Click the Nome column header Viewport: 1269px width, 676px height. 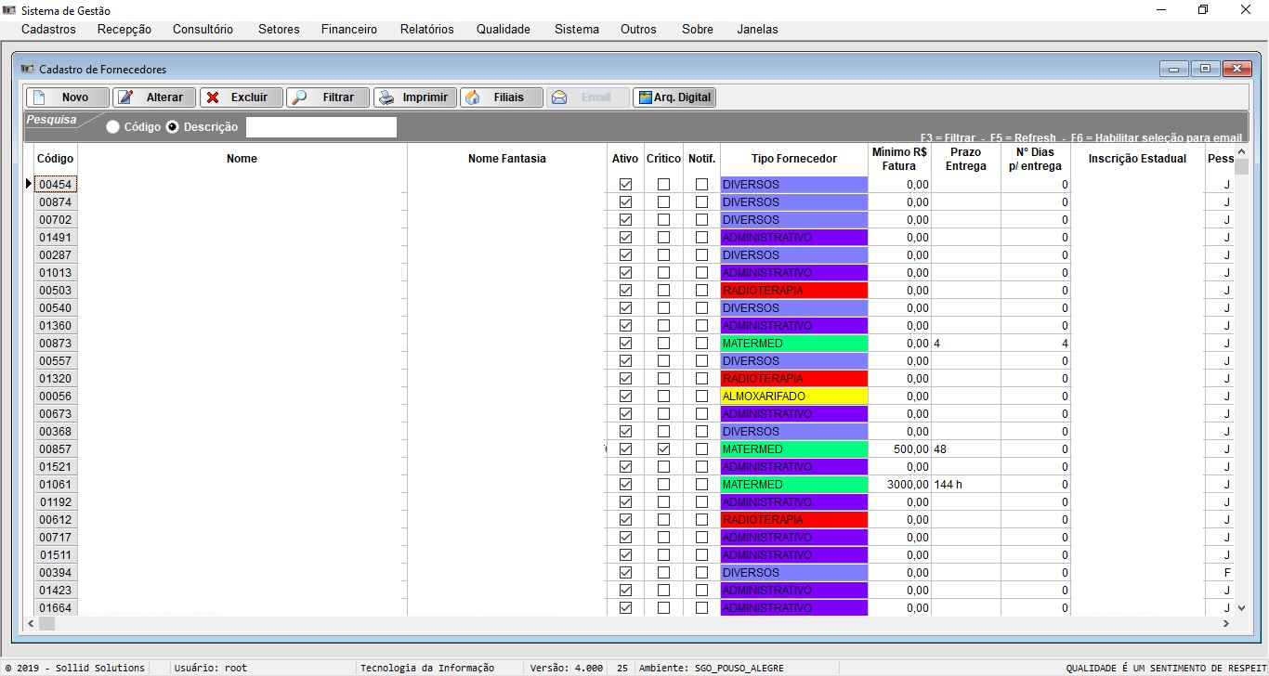(242, 159)
